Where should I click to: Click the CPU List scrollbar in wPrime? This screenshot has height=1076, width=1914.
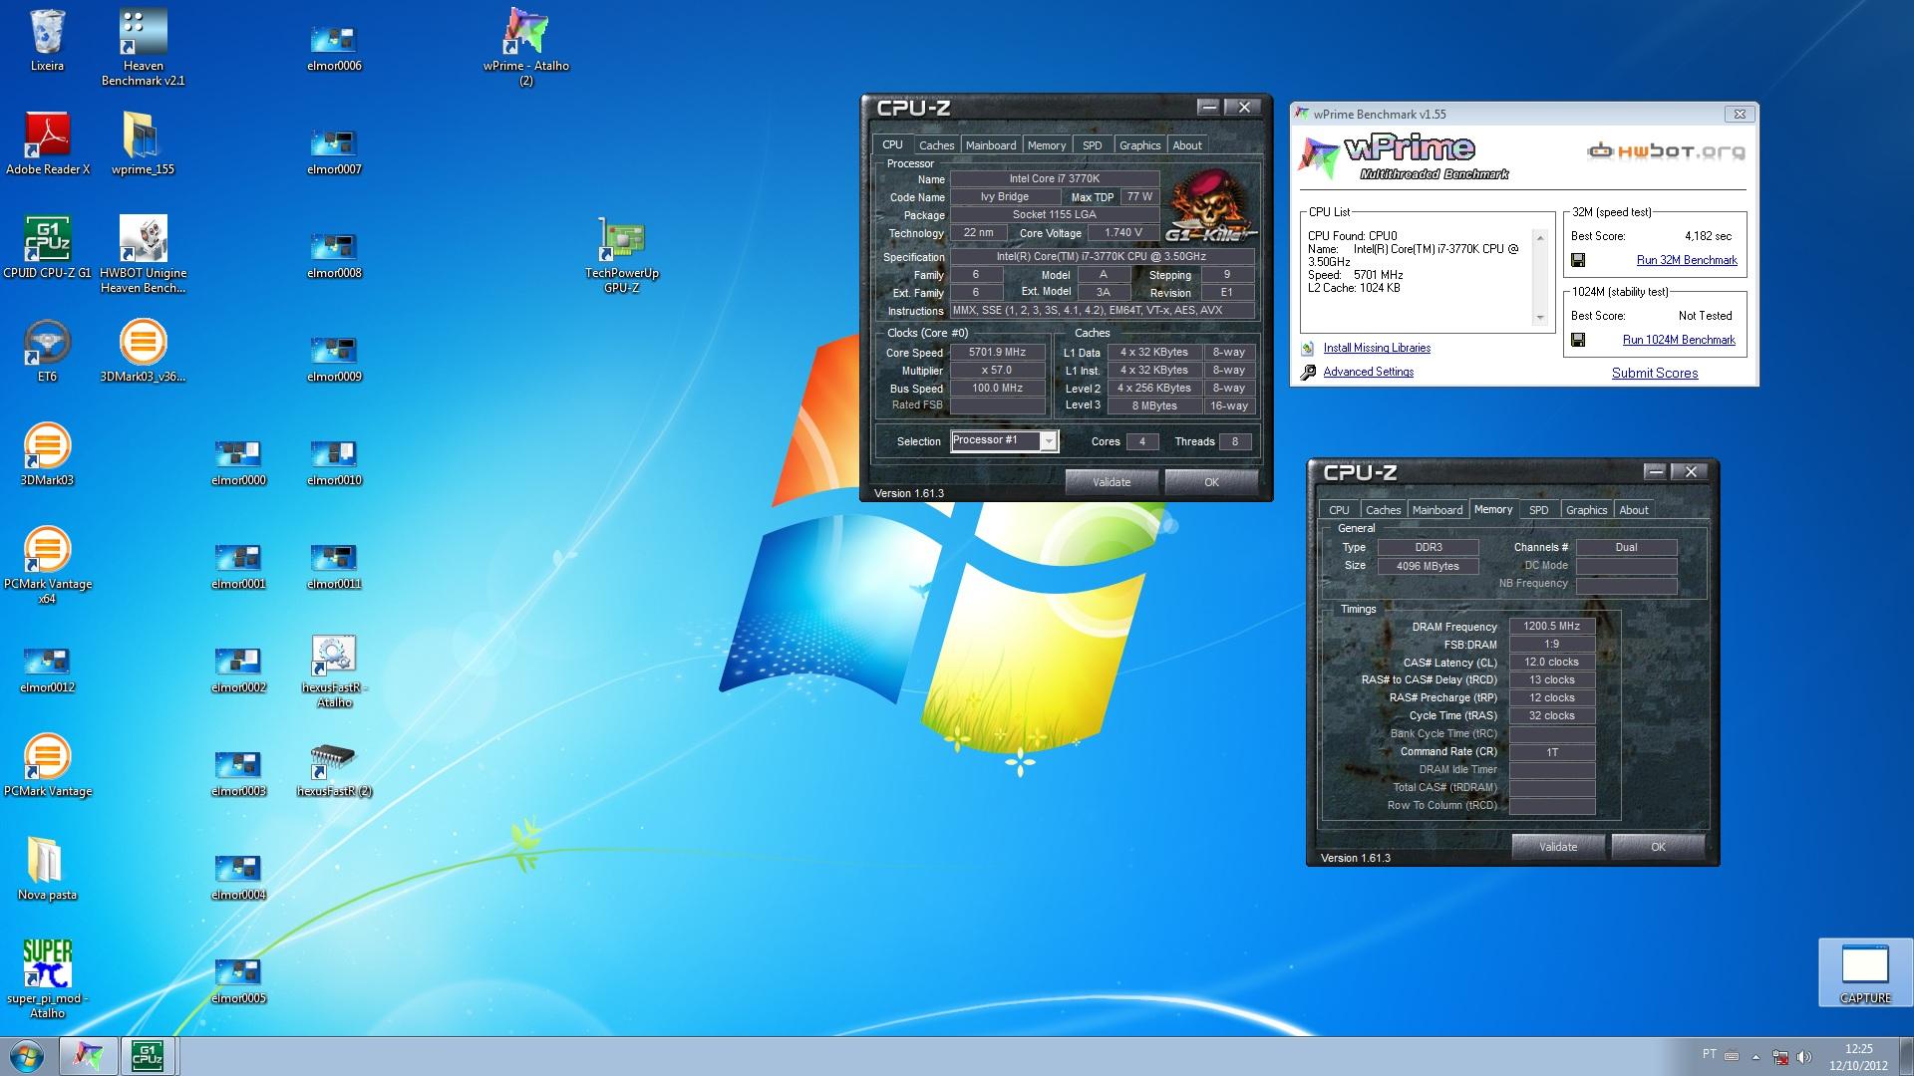1540,278
